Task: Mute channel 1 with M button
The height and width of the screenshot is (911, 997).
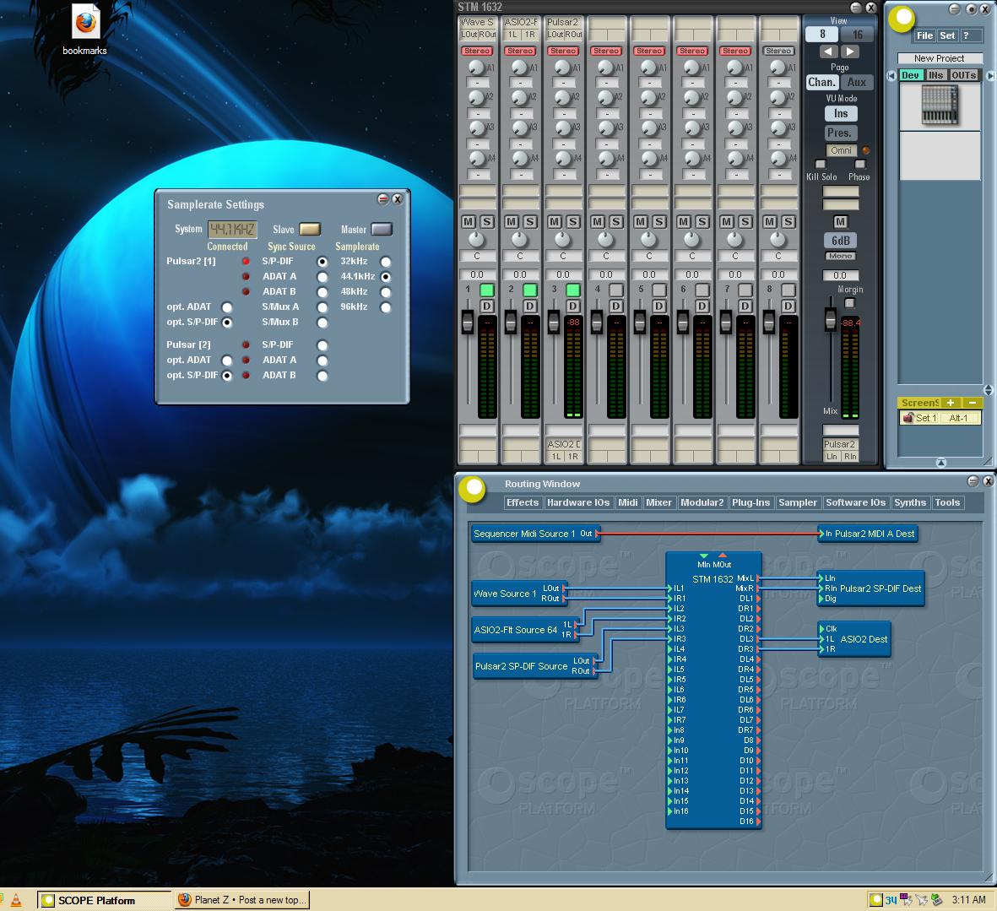Action: [x=469, y=222]
